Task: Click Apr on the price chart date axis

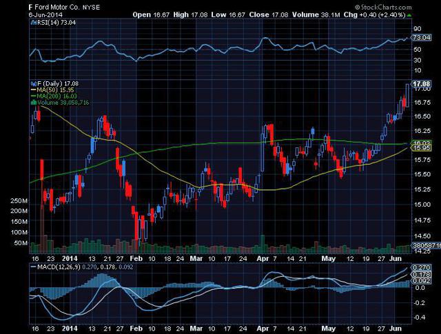Action: (263, 258)
